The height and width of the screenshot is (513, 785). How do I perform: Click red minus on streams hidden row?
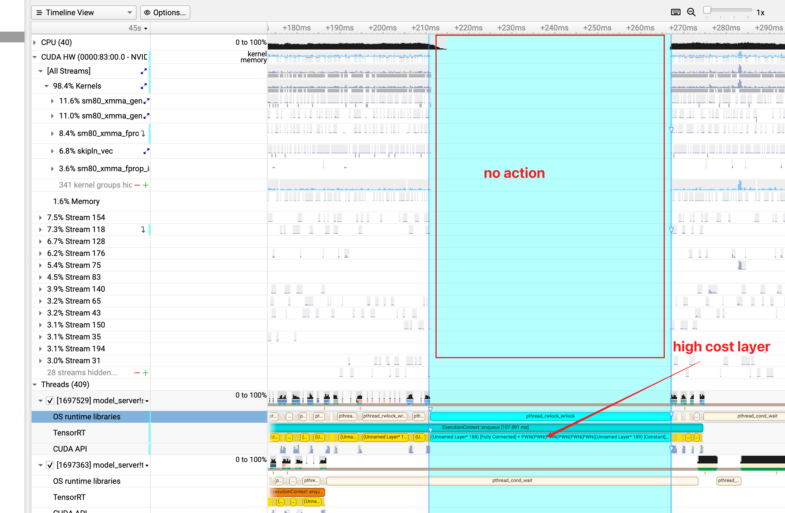point(137,373)
